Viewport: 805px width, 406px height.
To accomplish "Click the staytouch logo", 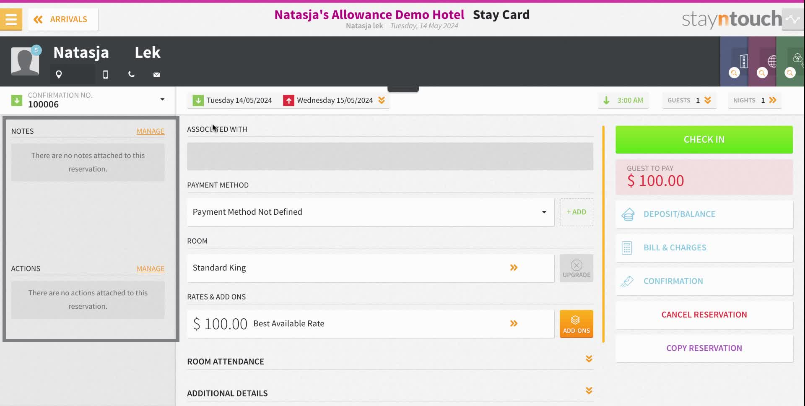I will [732, 19].
